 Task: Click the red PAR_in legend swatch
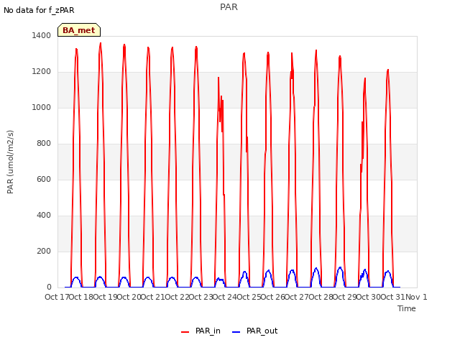pyautogui.click(x=185, y=332)
